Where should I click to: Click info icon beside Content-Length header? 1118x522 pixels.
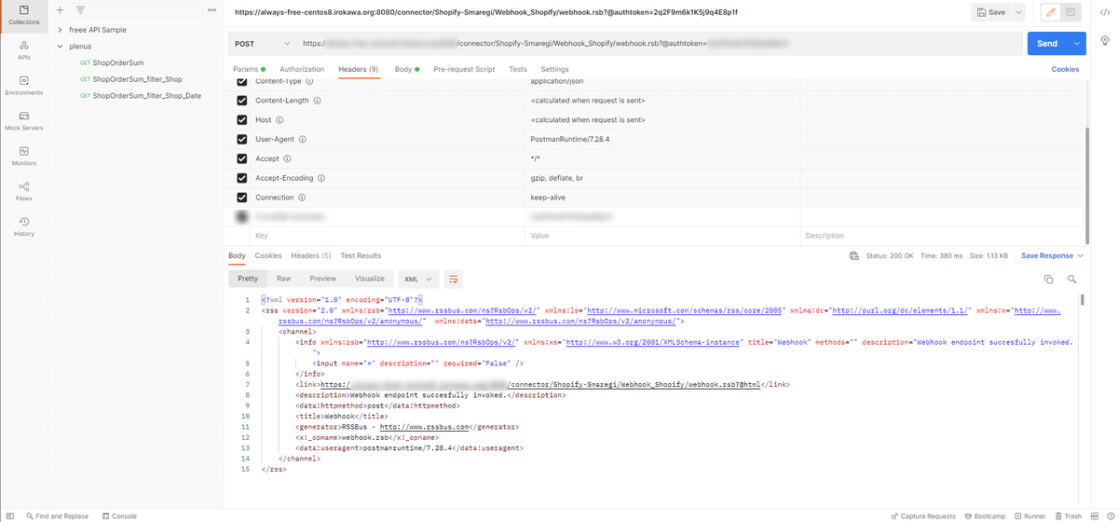click(318, 101)
